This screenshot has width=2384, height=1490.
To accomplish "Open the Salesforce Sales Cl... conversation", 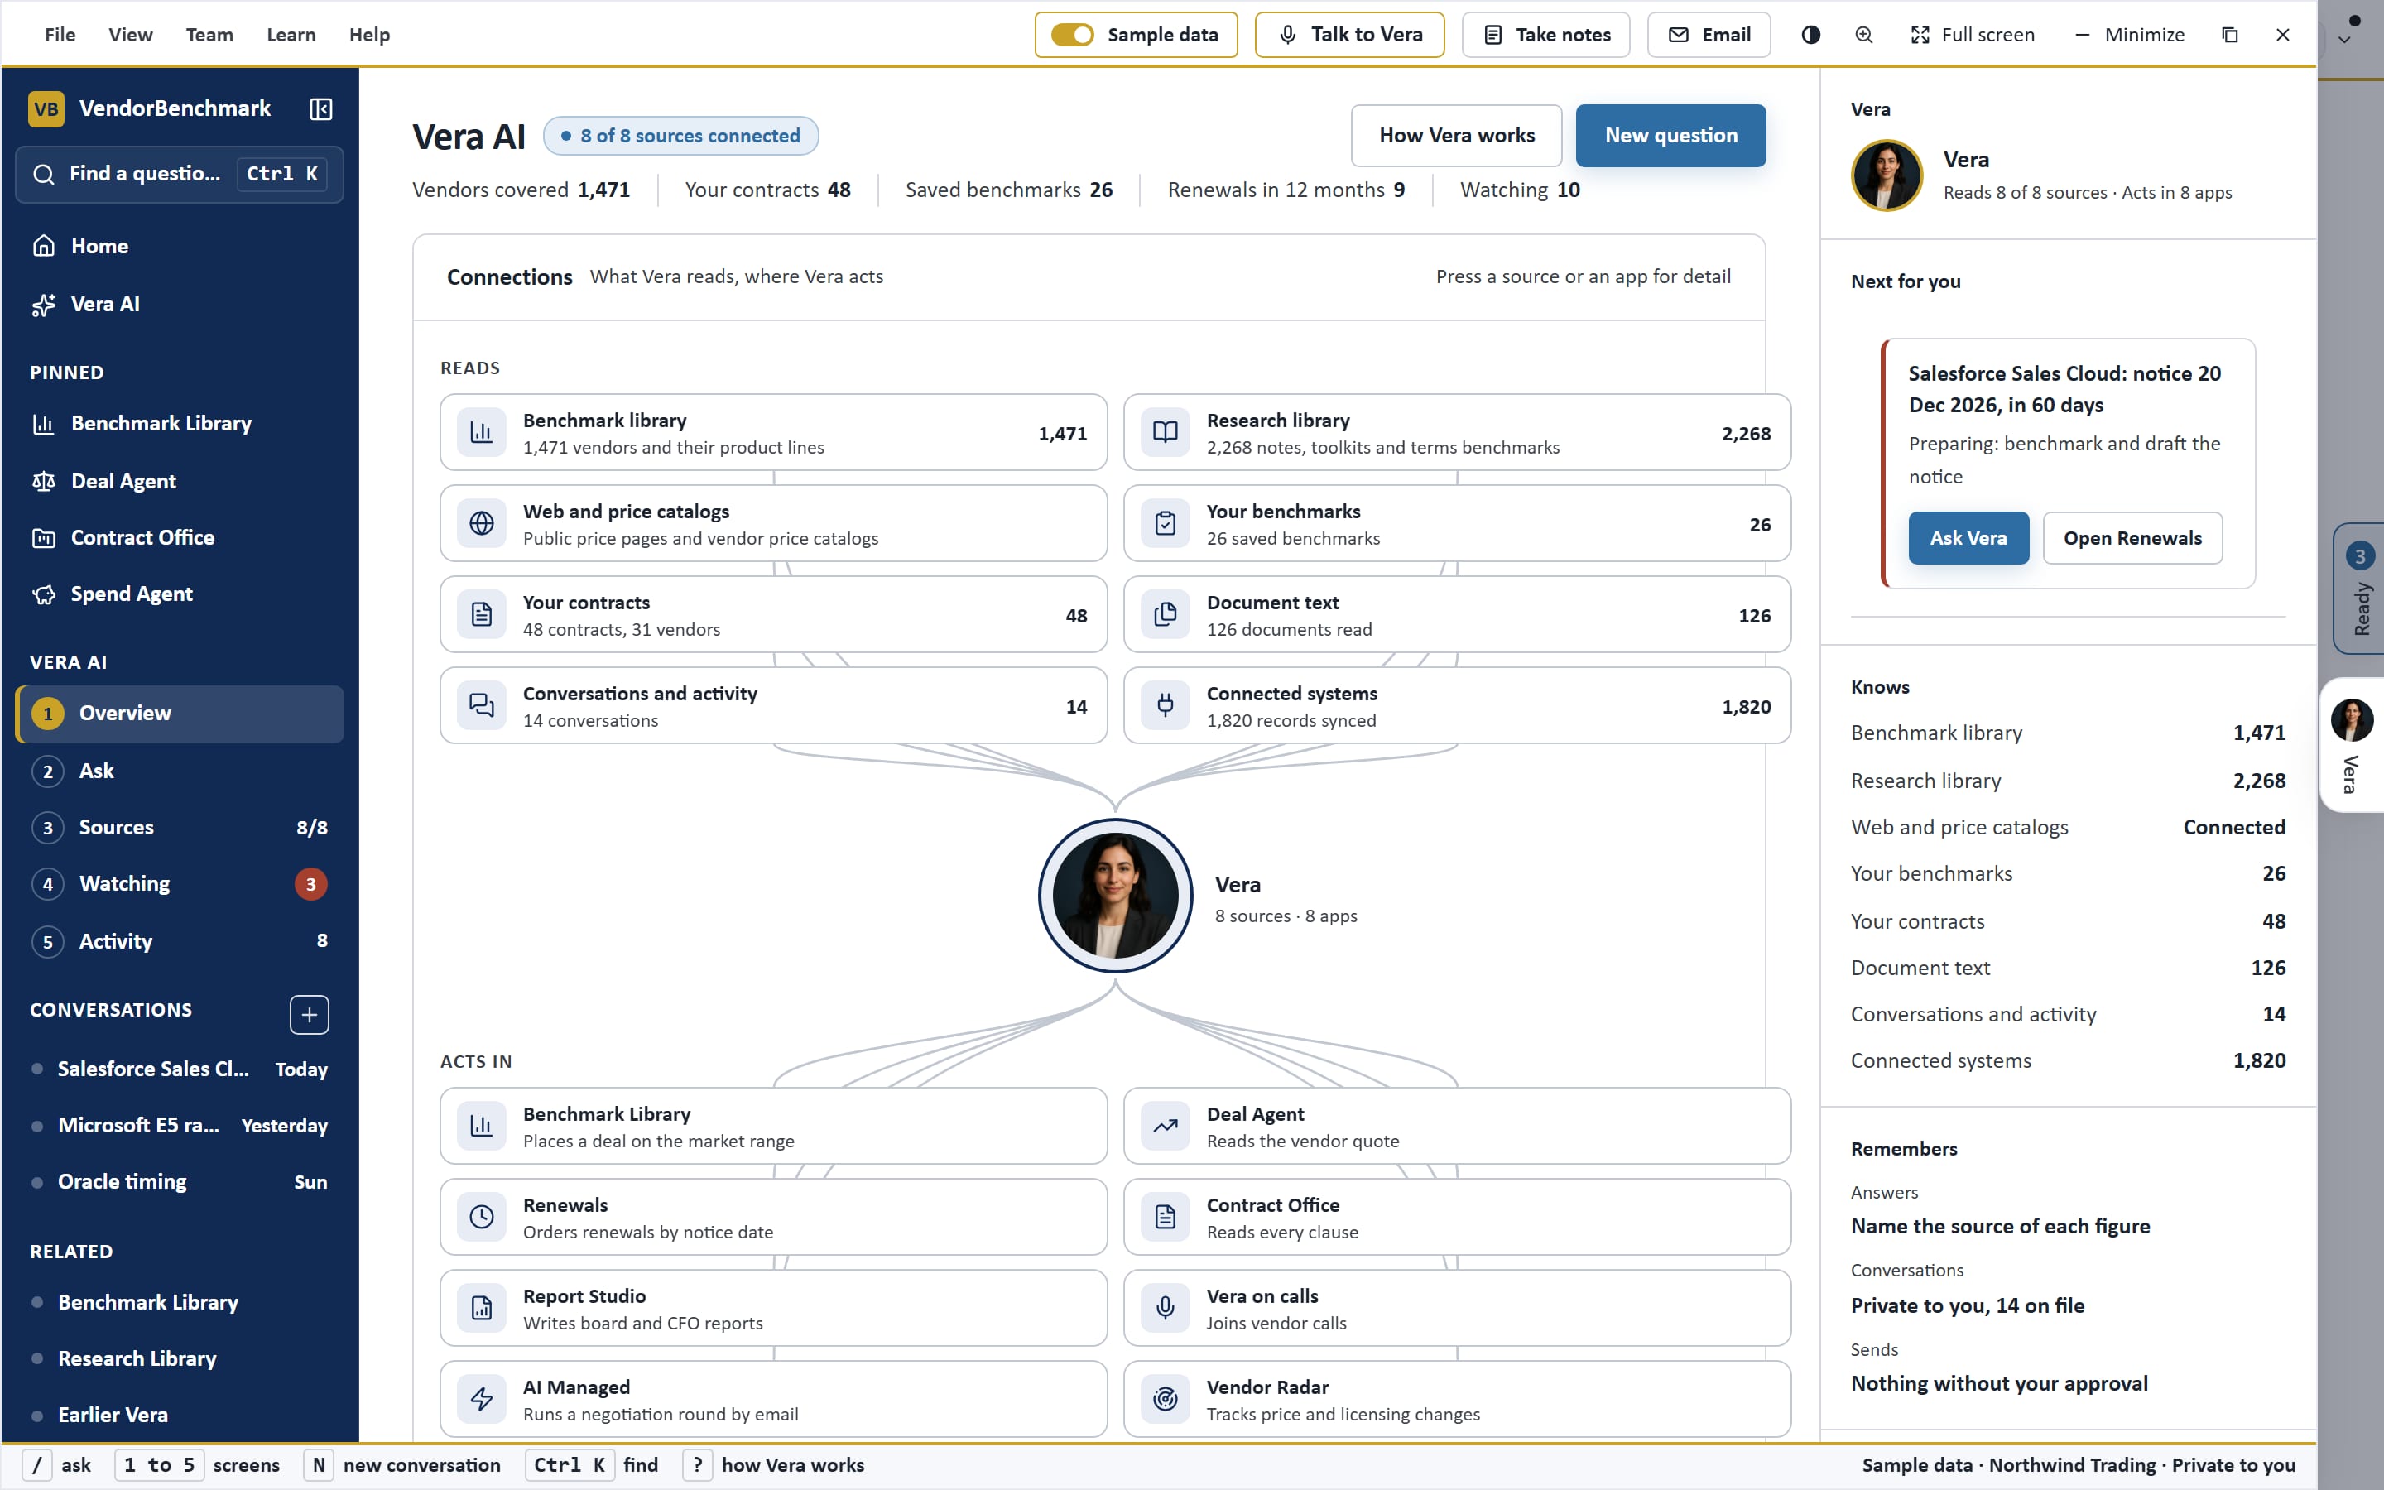I will point(180,1069).
